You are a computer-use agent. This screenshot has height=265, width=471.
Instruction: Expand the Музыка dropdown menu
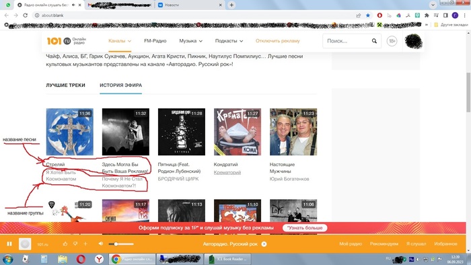click(190, 41)
